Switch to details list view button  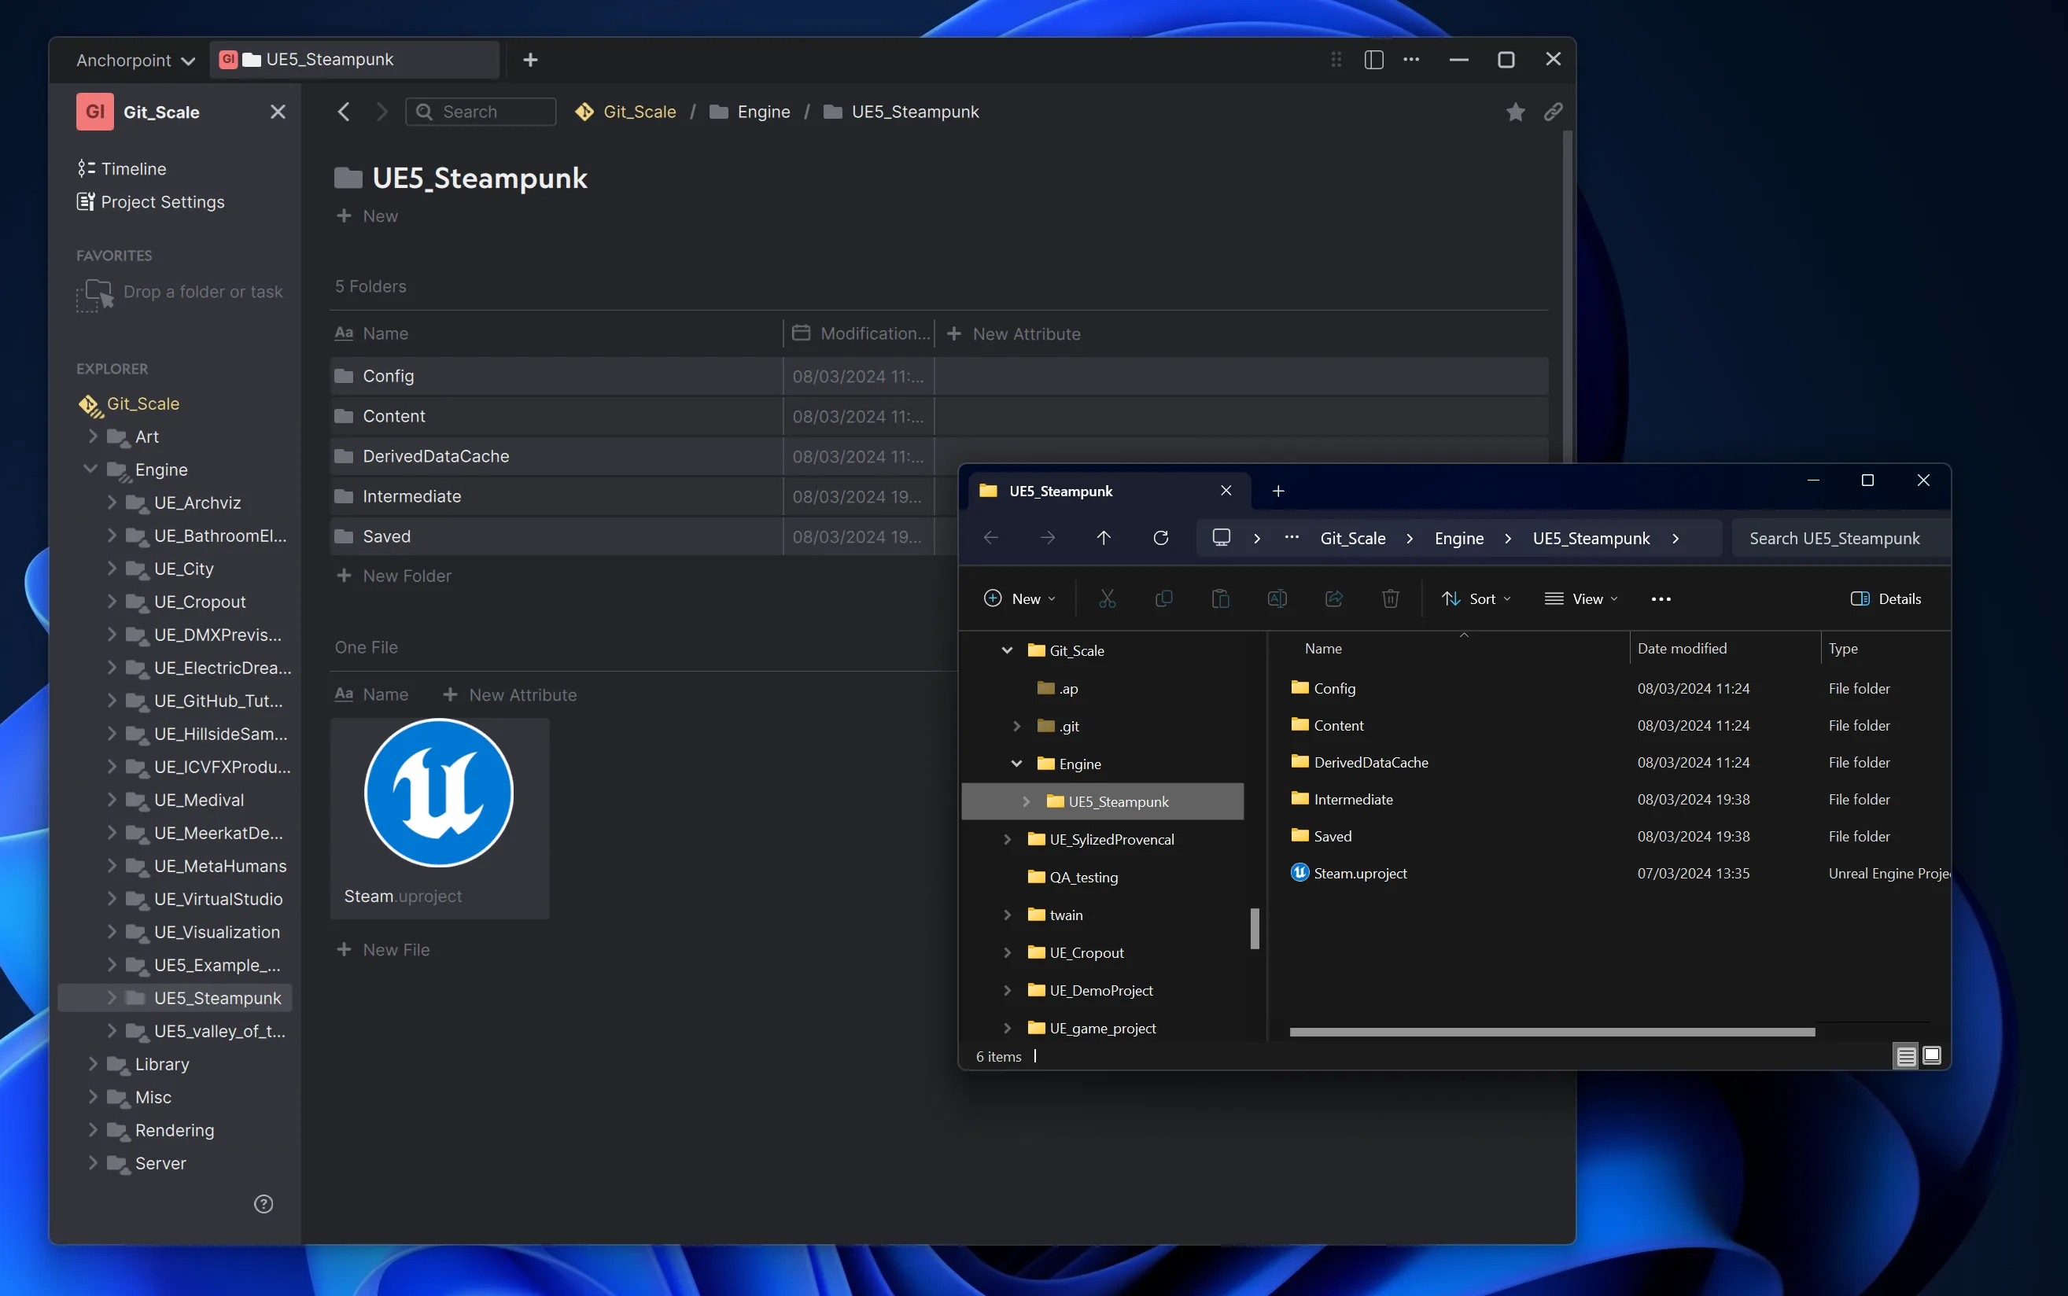[x=1905, y=1056]
